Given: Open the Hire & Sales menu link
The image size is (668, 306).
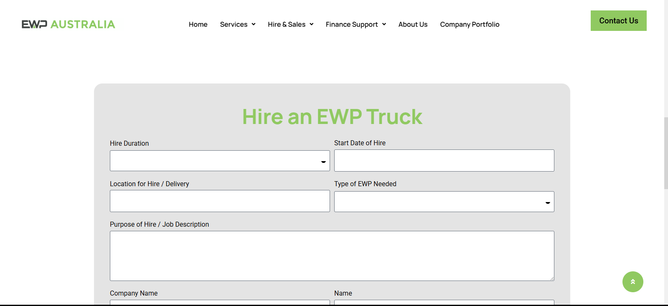Looking at the screenshot, I should point(287,24).
